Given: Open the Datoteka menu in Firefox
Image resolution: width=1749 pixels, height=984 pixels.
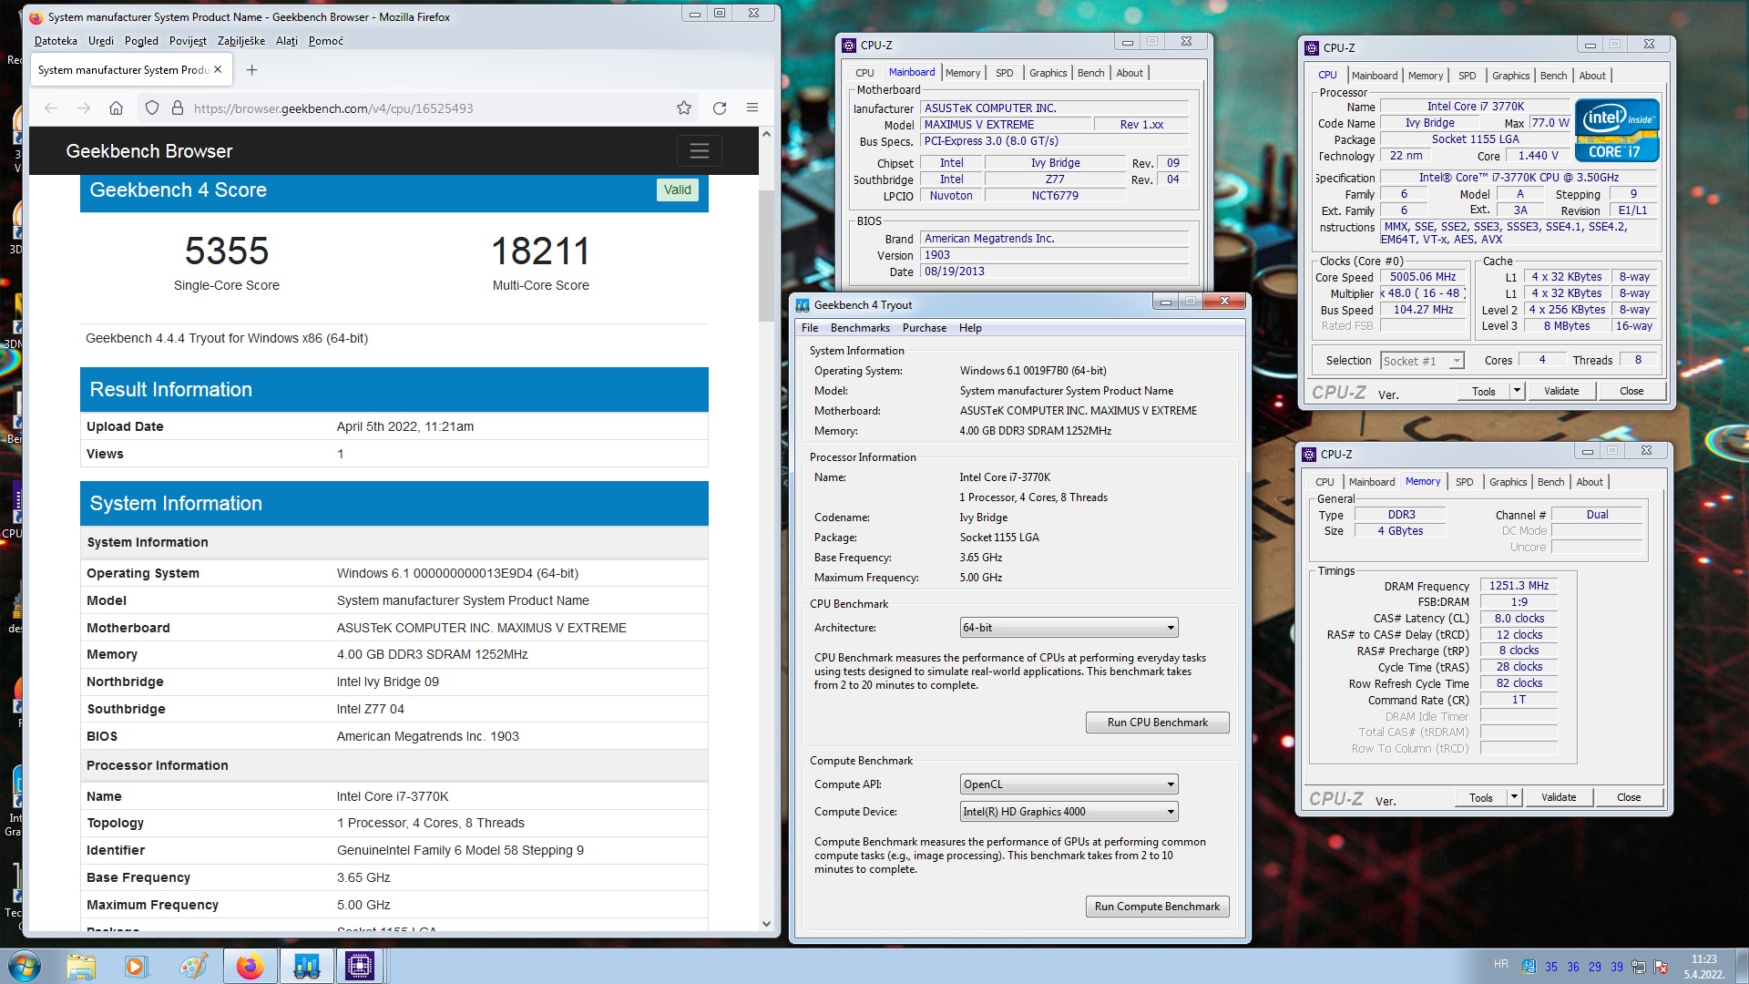Looking at the screenshot, I should [56, 41].
